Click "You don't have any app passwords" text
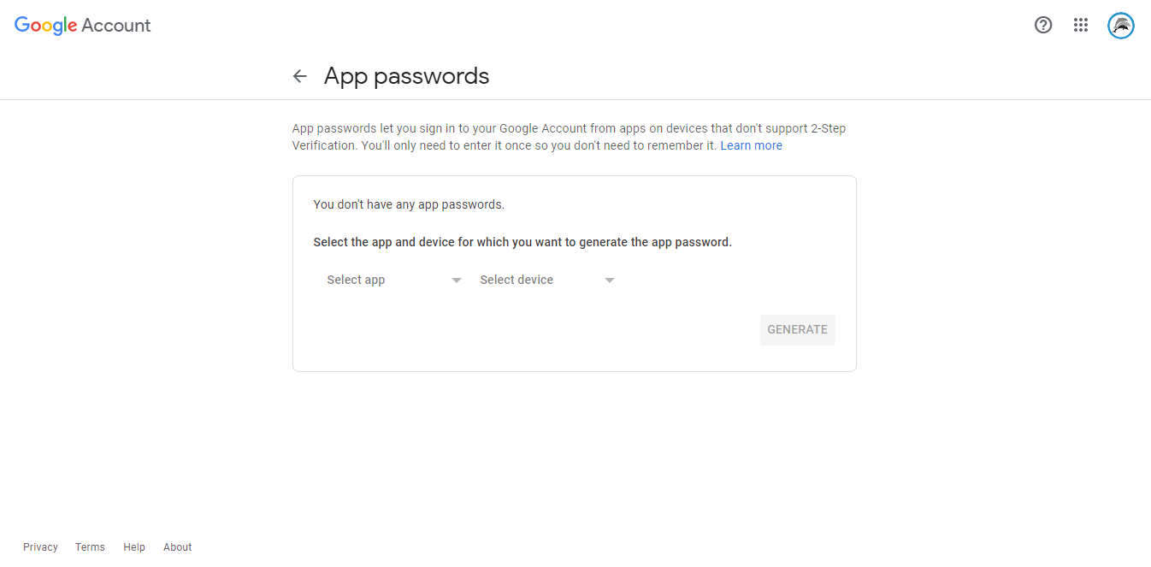1151x567 pixels. (x=409, y=204)
